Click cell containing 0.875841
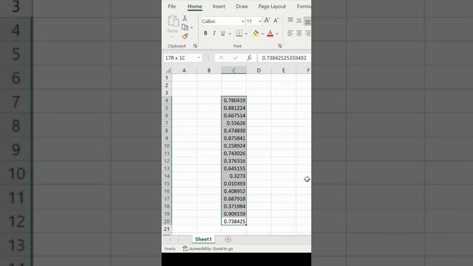The height and width of the screenshot is (266, 473). tap(234, 138)
